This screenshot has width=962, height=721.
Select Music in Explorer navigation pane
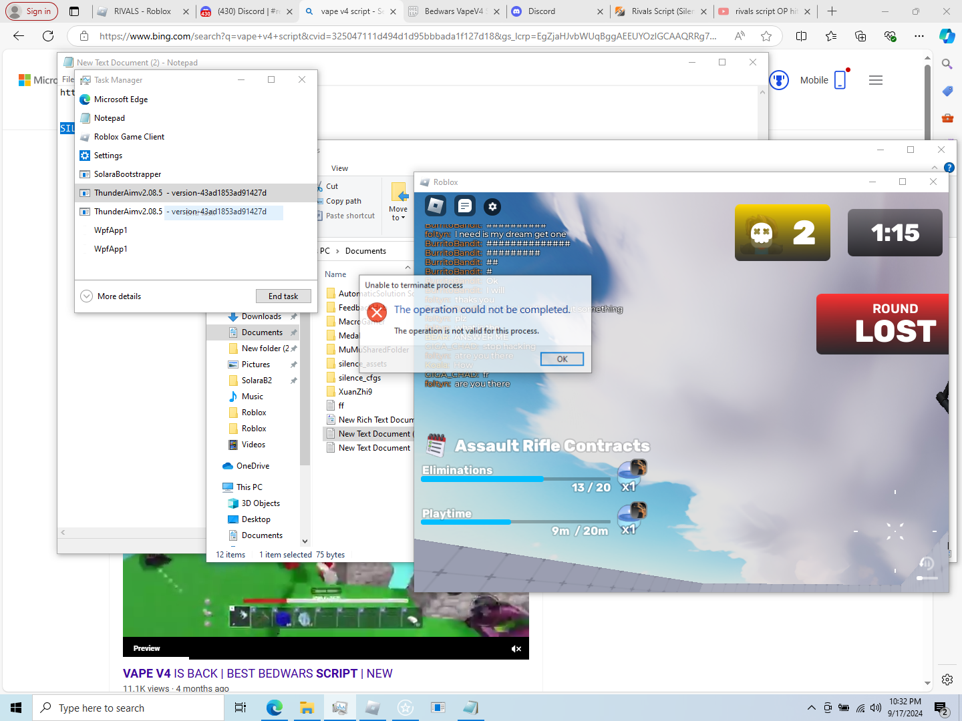pos(252,397)
